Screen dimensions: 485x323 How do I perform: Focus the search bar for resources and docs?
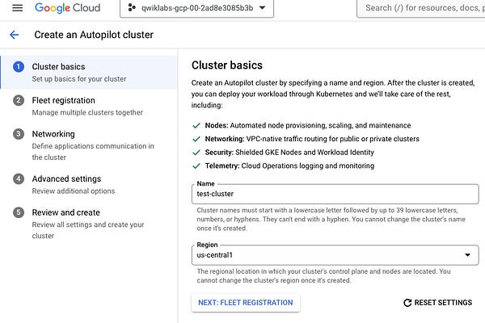click(421, 8)
